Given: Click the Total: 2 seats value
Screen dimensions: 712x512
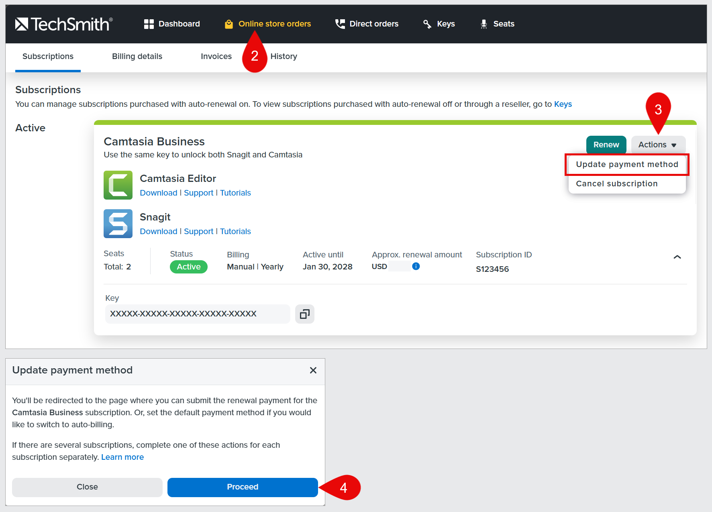Looking at the screenshot, I should pyautogui.click(x=117, y=267).
